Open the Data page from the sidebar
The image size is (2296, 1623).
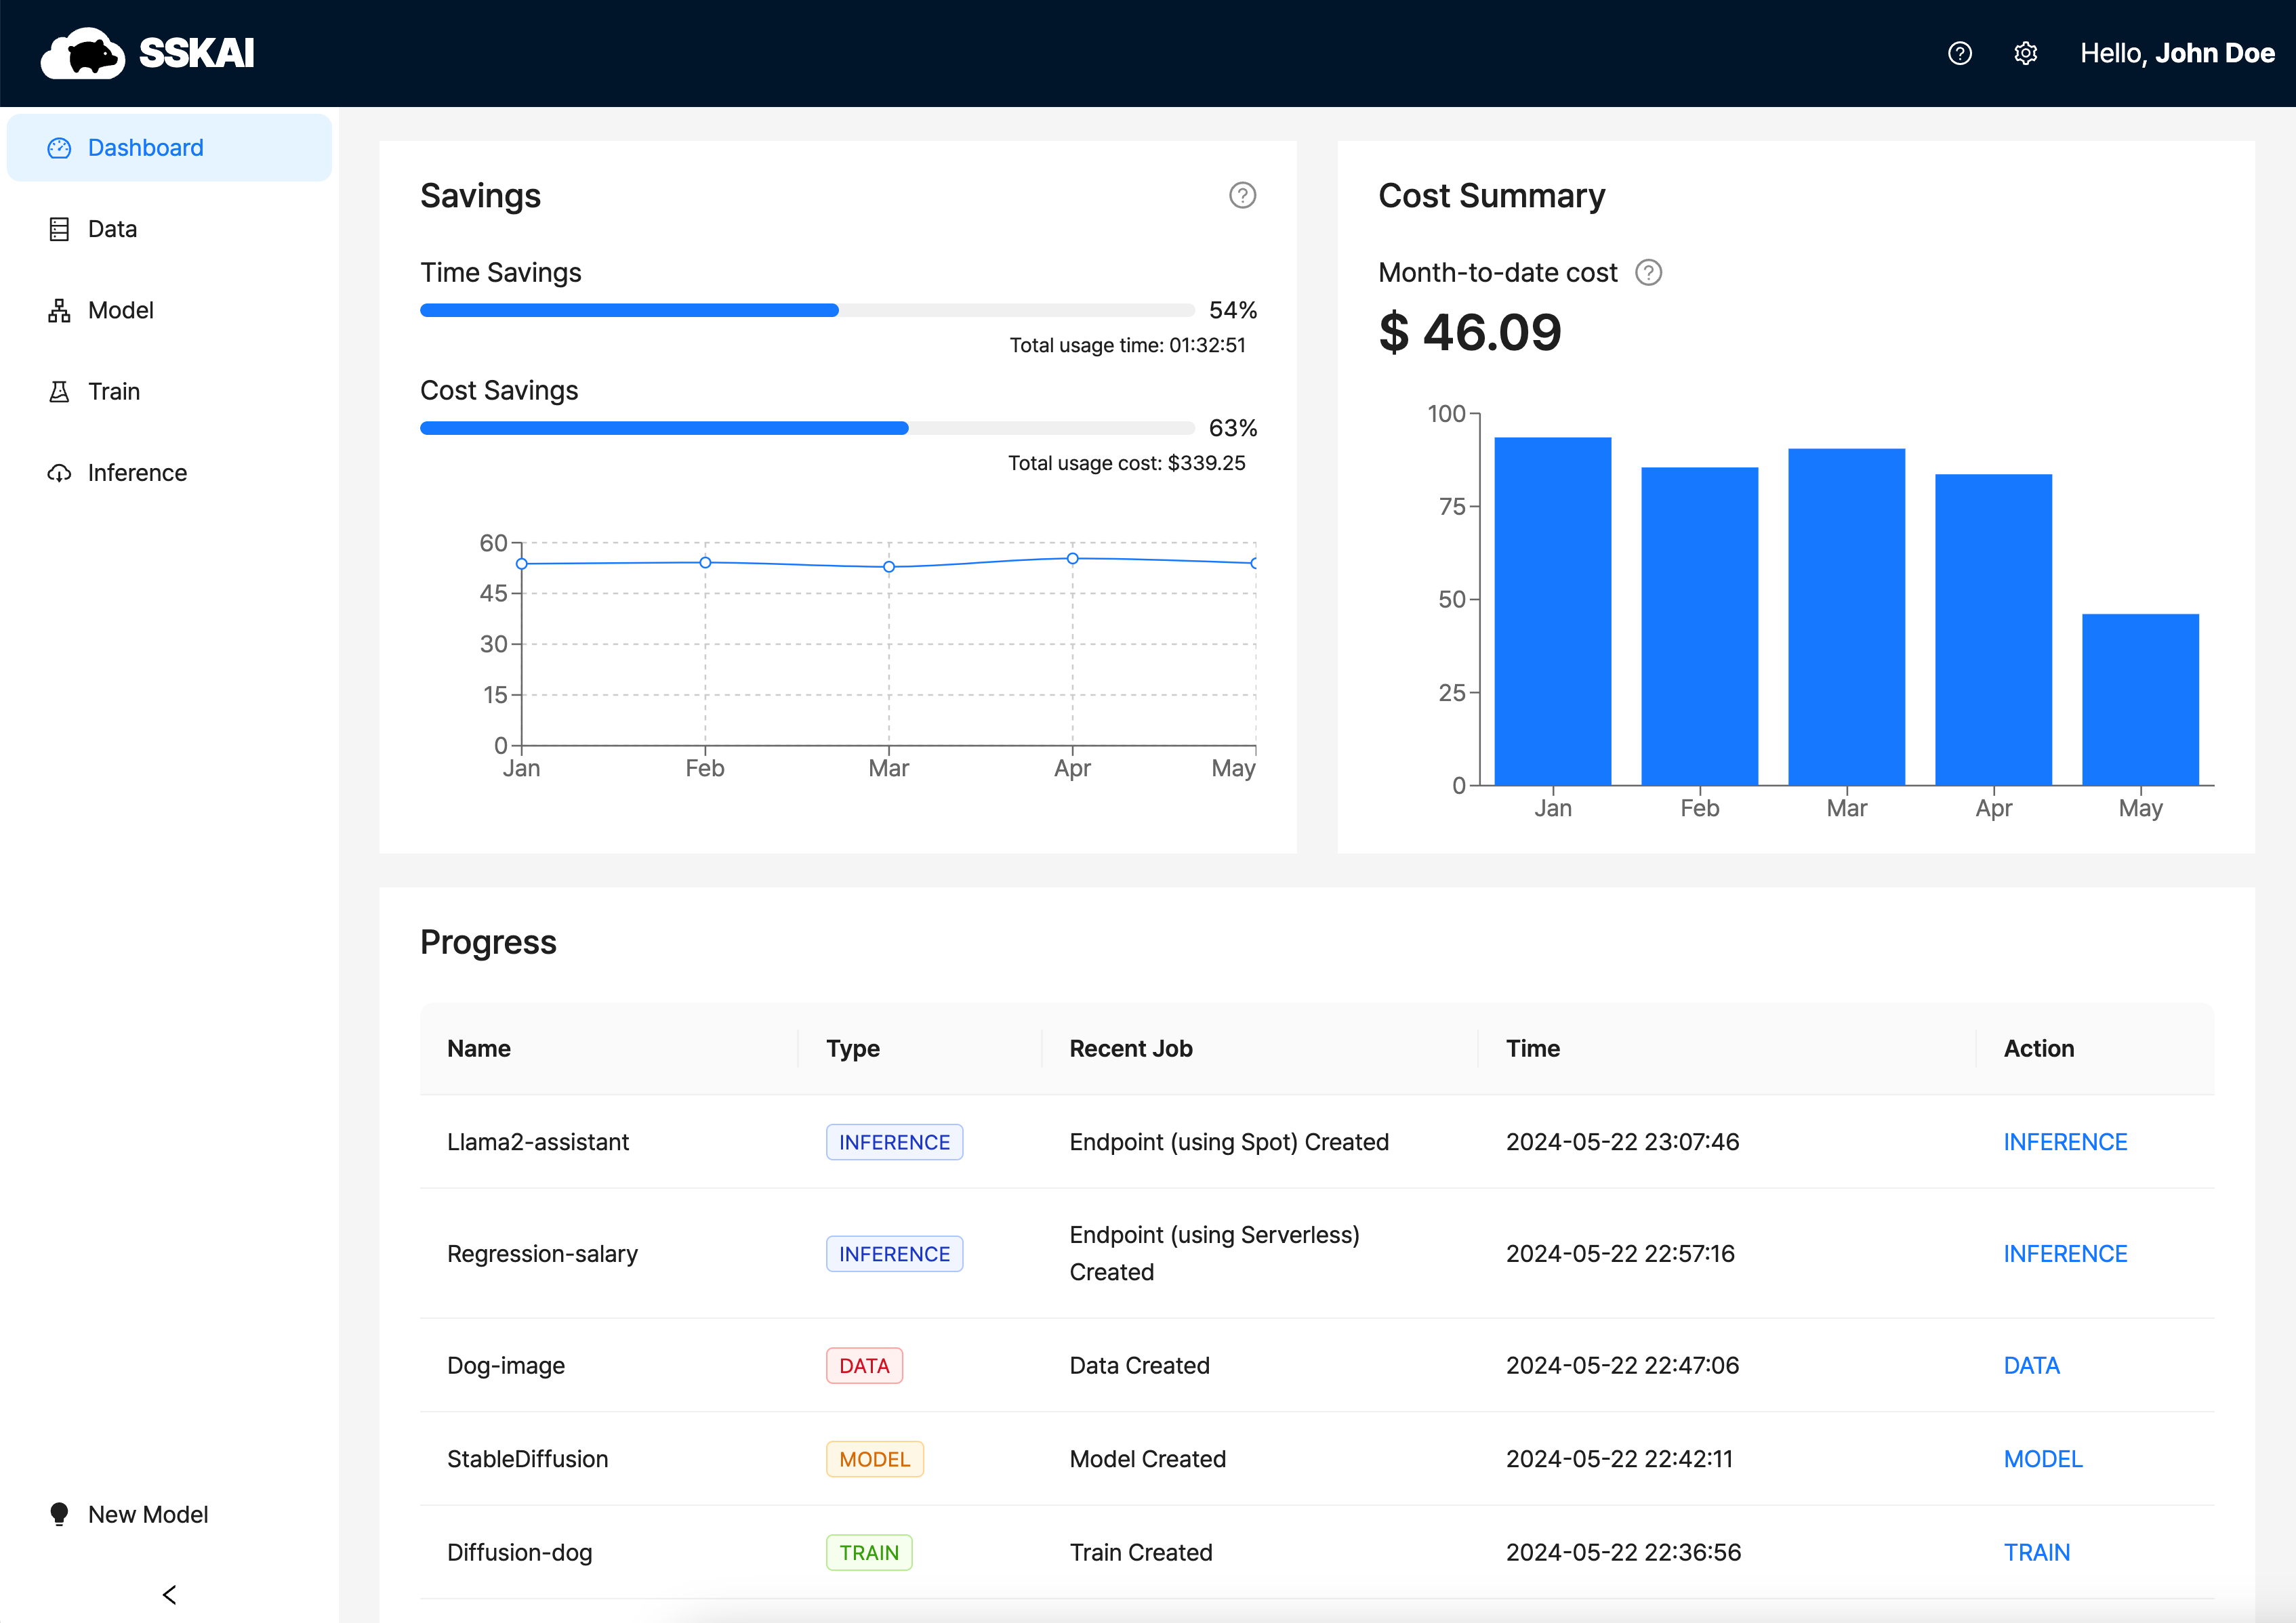(x=112, y=229)
